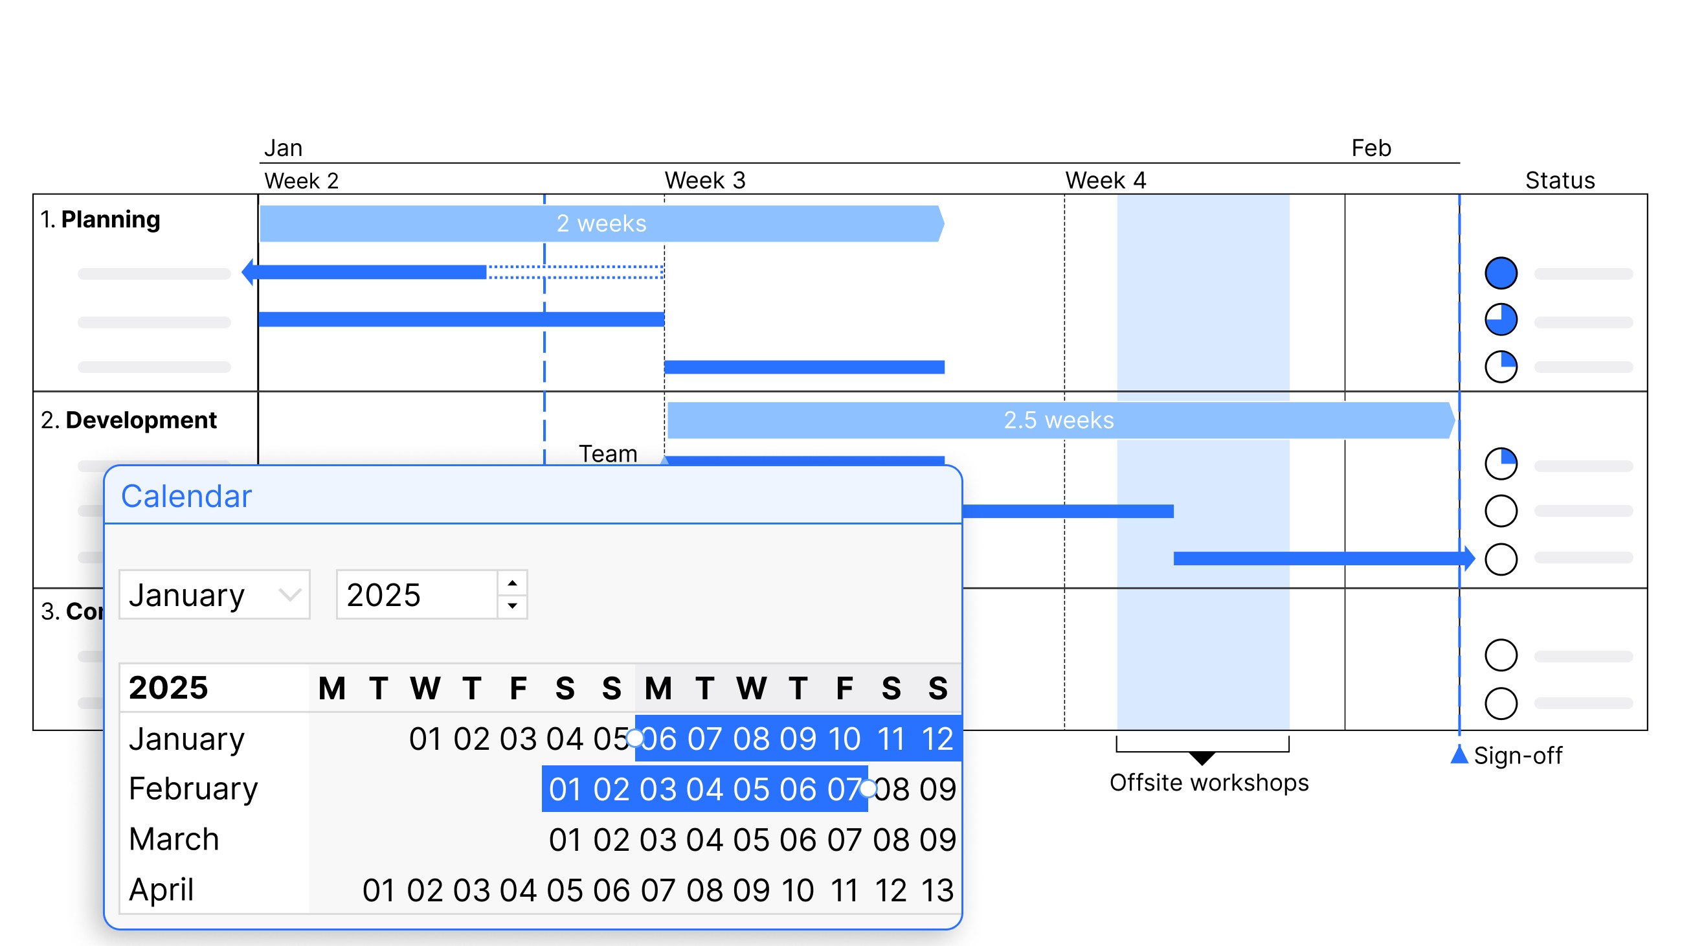This screenshot has height=946, width=1682.
Task: Click the Sign-off triangle marker
Action: tap(1459, 754)
